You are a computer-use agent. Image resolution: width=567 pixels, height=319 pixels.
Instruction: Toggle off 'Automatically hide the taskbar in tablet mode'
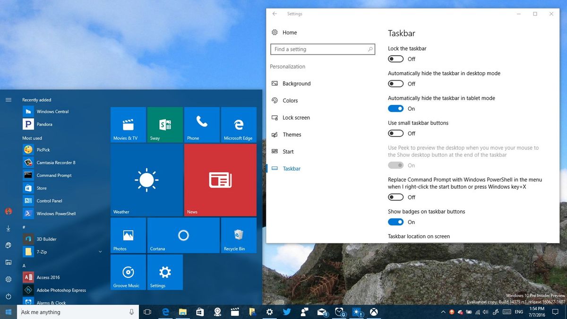point(395,108)
